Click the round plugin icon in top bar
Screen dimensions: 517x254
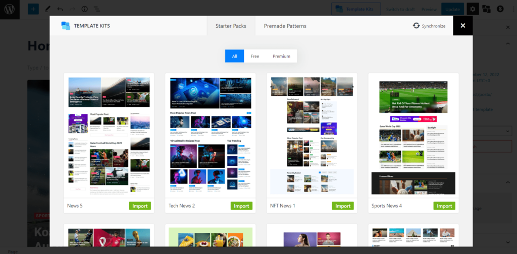[500, 9]
